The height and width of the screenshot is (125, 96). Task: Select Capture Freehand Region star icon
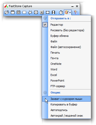30,12
